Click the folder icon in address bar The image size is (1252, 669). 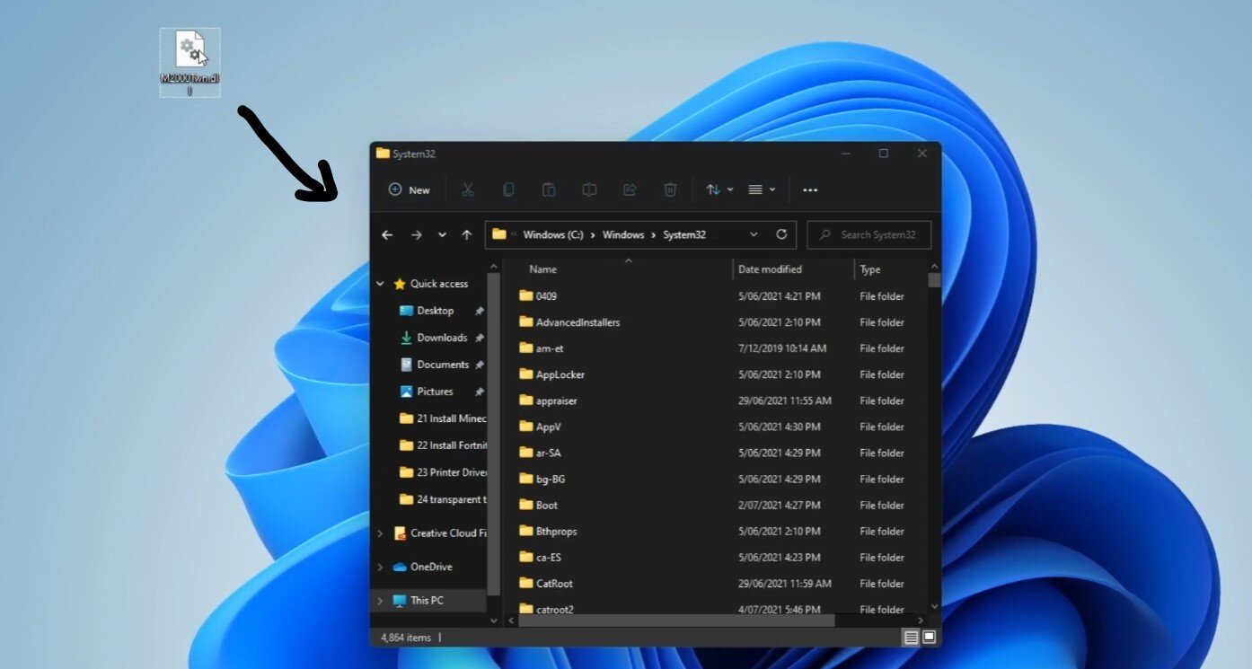click(499, 234)
